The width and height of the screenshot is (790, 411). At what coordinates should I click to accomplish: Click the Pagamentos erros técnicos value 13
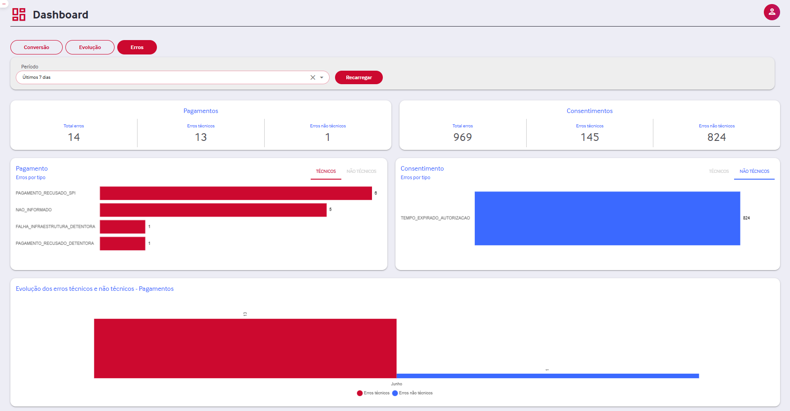pyautogui.click(x=201, y=137)
